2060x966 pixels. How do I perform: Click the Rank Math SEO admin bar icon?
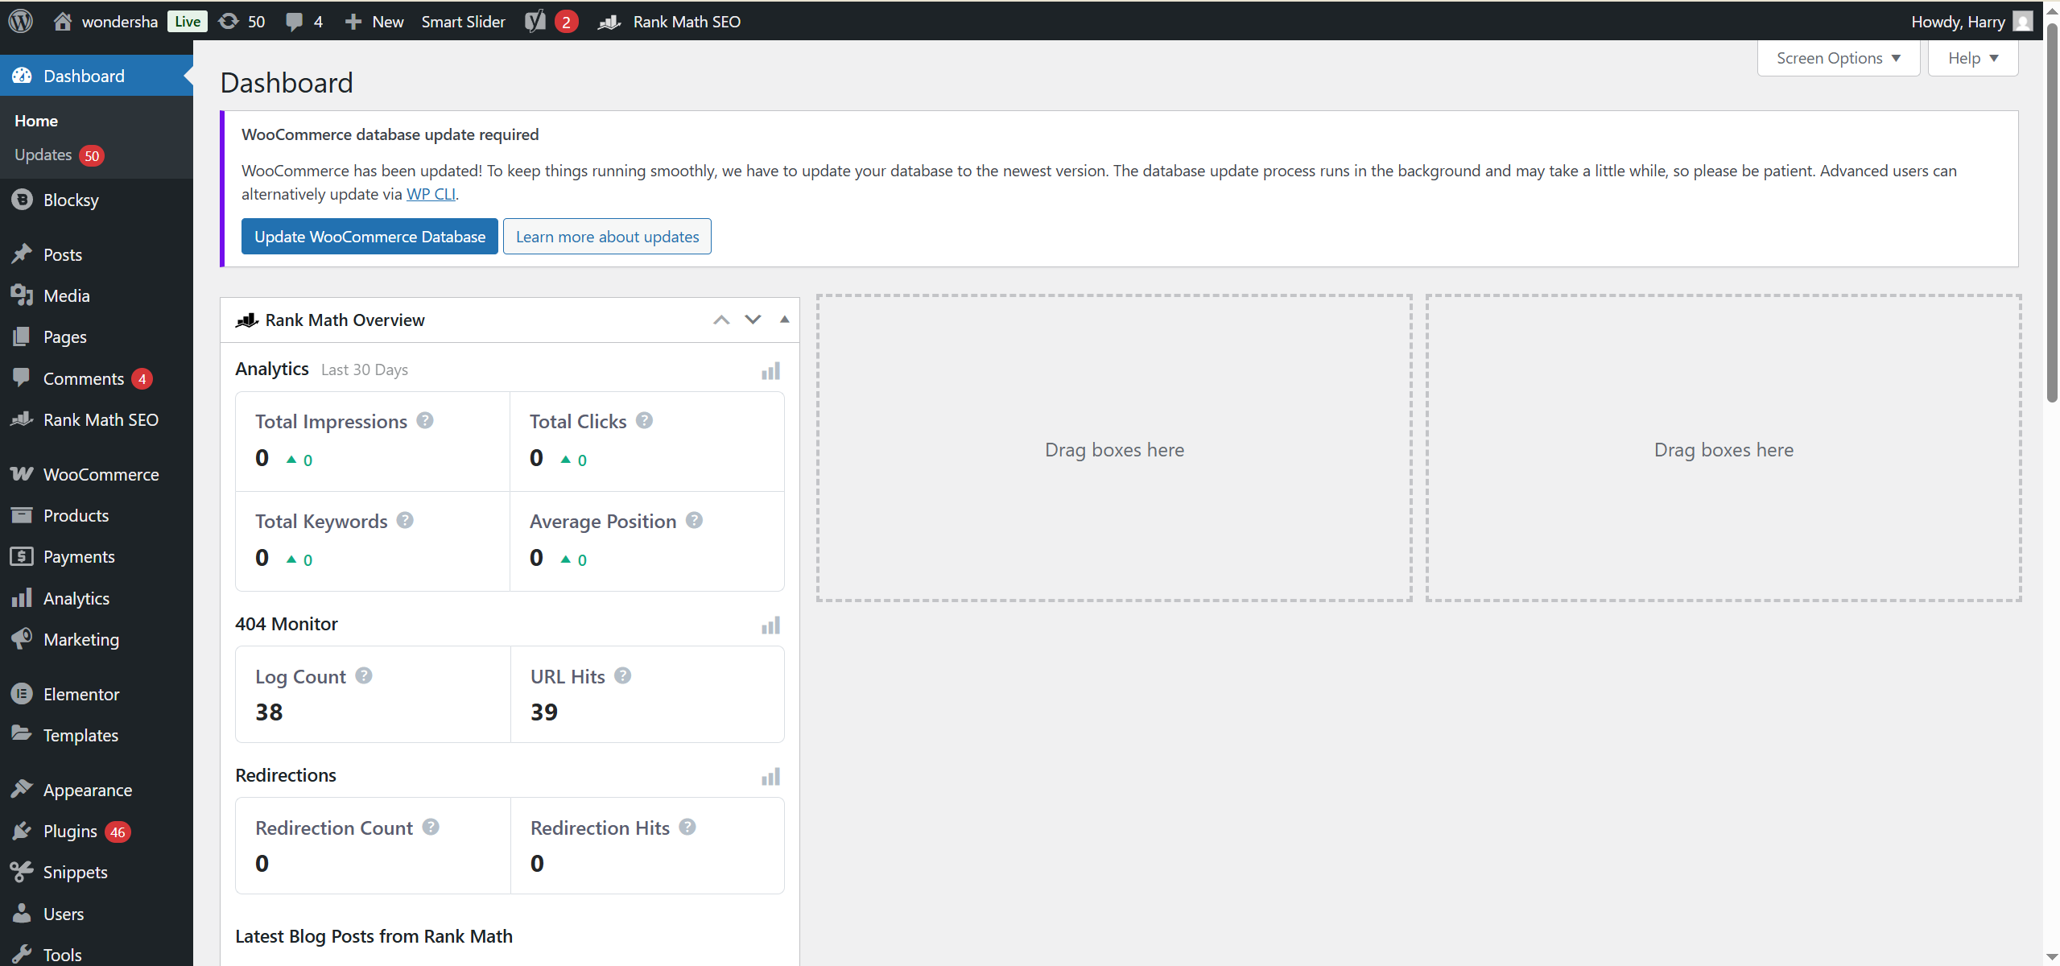[x=610, y=21]
